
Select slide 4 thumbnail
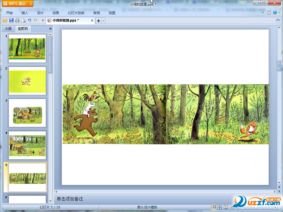(27, 145)
